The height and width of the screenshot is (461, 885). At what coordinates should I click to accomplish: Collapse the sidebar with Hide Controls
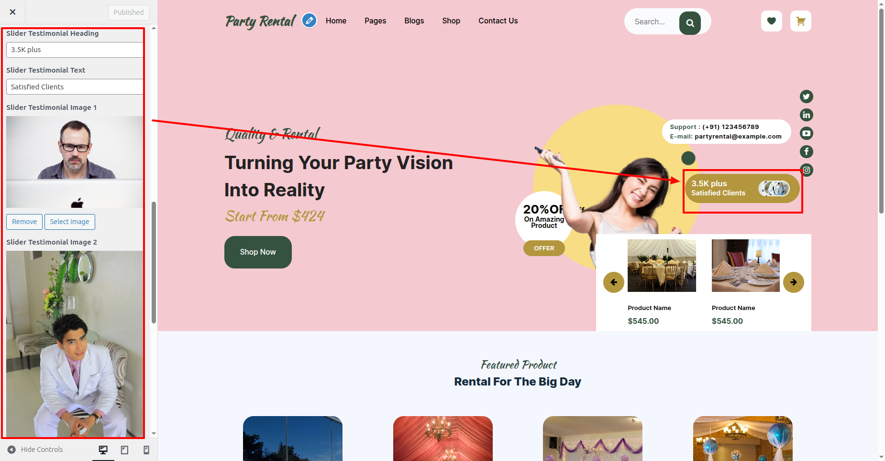pos(35,450)
